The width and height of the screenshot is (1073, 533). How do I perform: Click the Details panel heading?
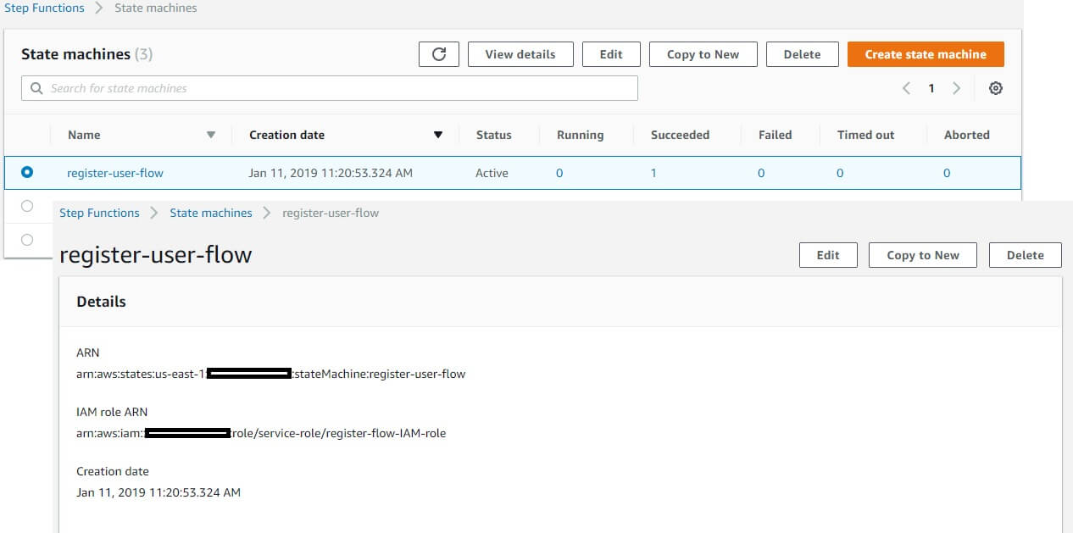click(101, 302)
